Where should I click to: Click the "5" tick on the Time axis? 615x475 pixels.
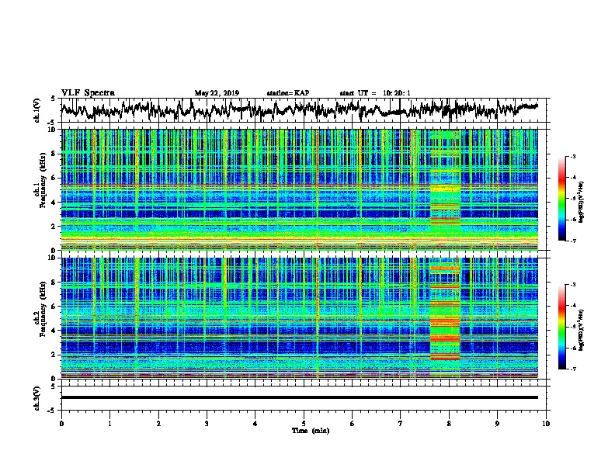pyautogui.click(x=304, y=424)
